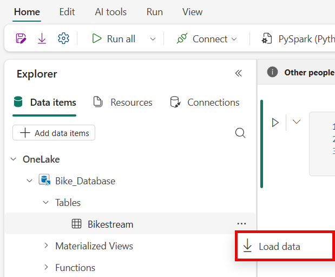Run the cell with play button
The width and height of the screenshot is (335, 277).
pyautogui.click(x=275, y=123)
